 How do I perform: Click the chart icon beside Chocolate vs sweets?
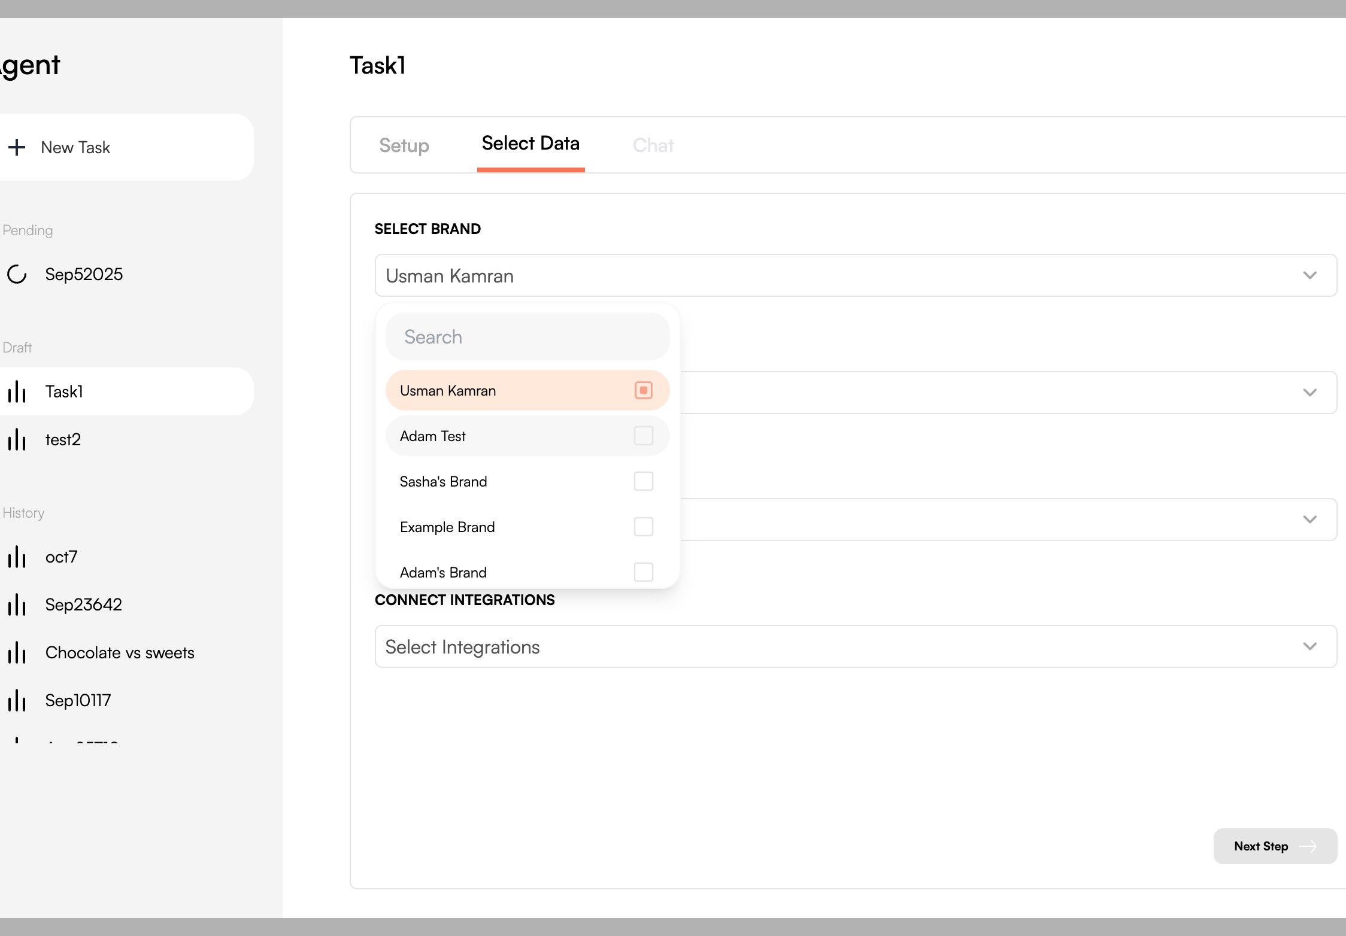[17, 653]
